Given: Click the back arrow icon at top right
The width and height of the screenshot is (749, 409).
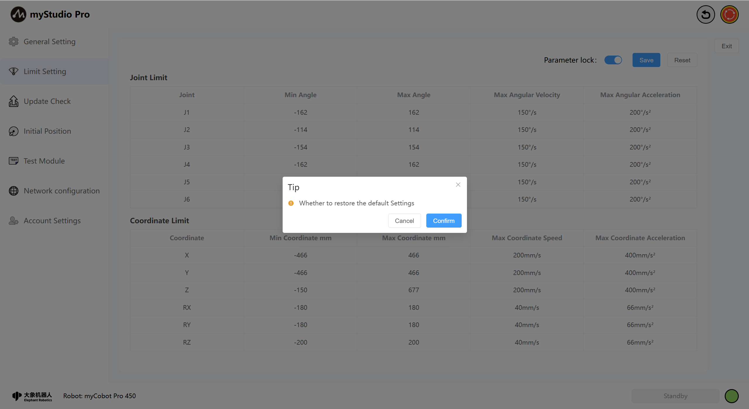Looking at the screenshot, I should [705, 15].
